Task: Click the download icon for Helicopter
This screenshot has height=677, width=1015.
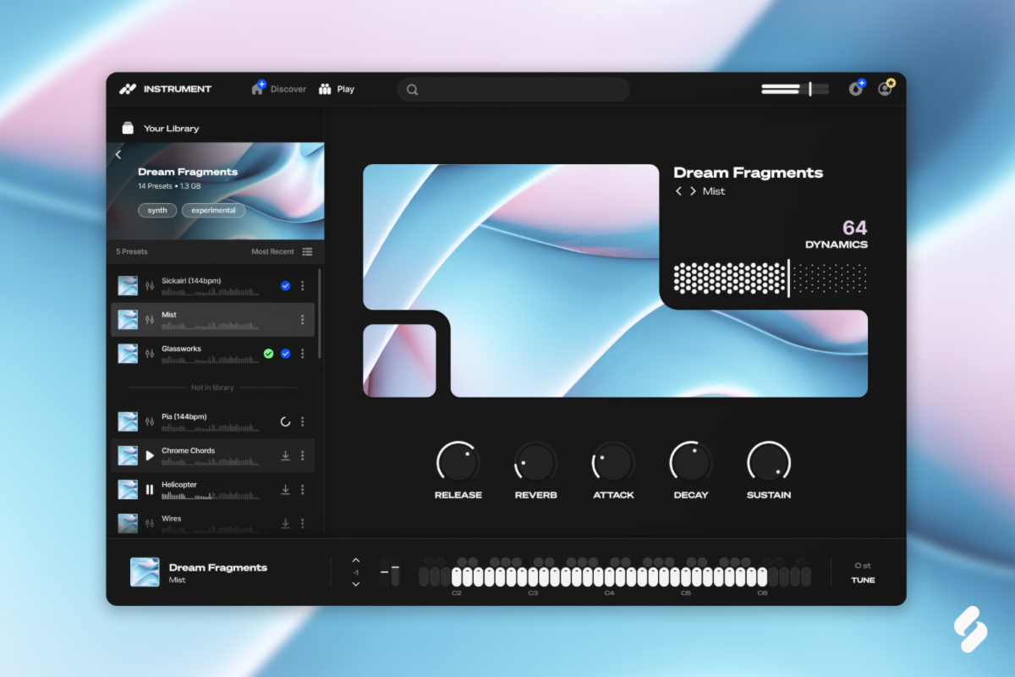Action: (285, 489)
